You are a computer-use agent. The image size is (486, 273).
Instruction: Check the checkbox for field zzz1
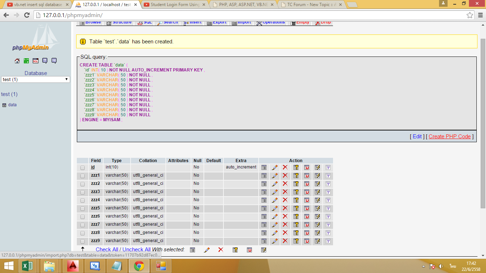[x=83, y=176]
